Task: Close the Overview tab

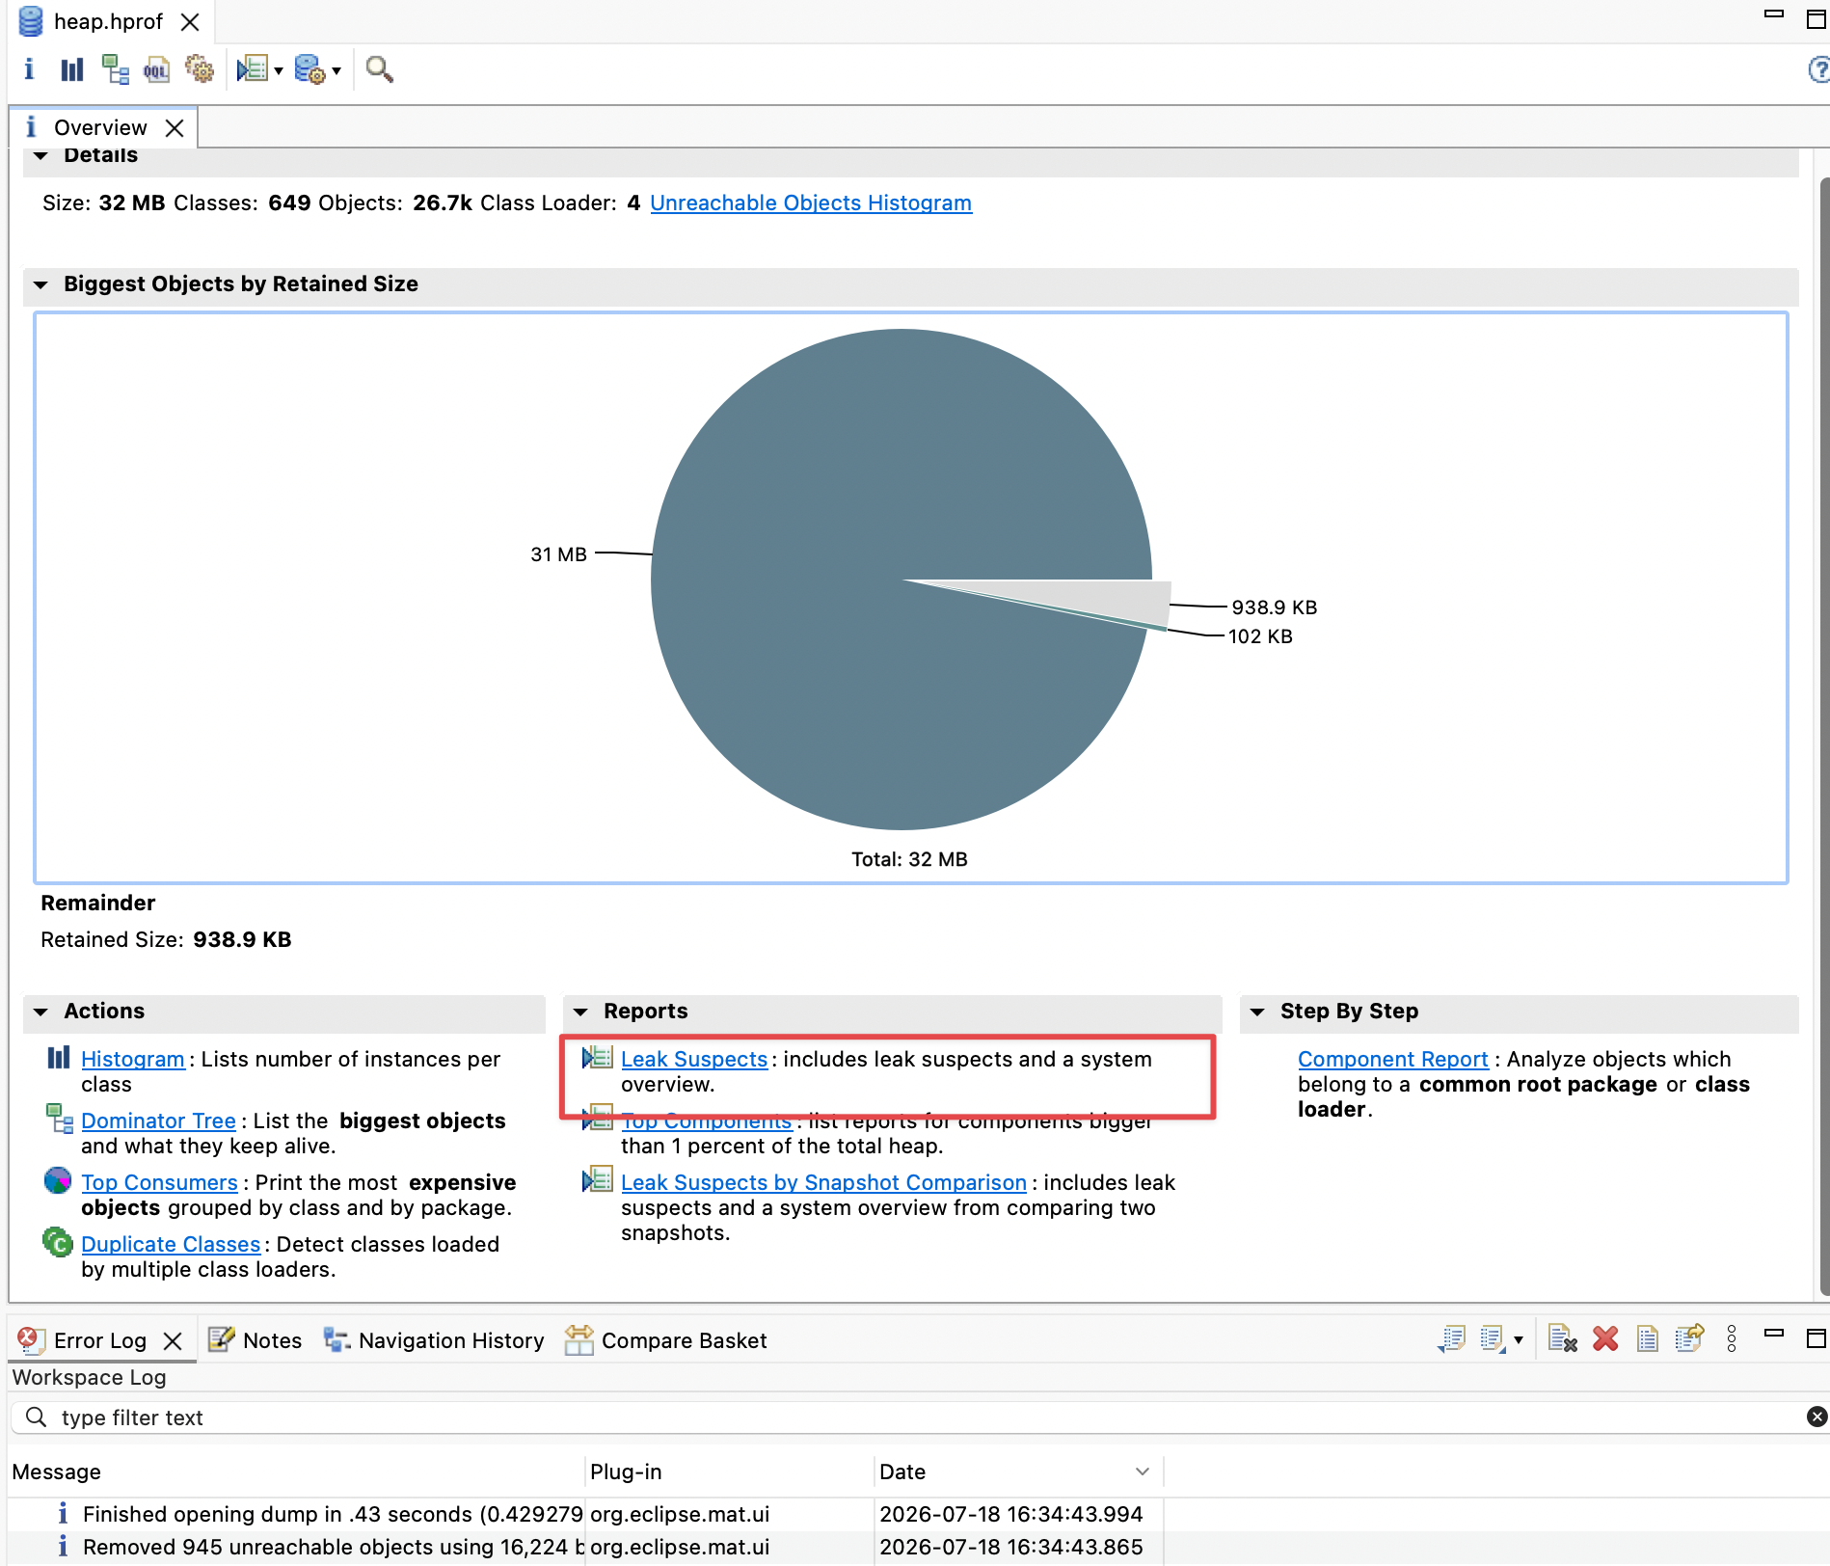Action: point(175,127)
